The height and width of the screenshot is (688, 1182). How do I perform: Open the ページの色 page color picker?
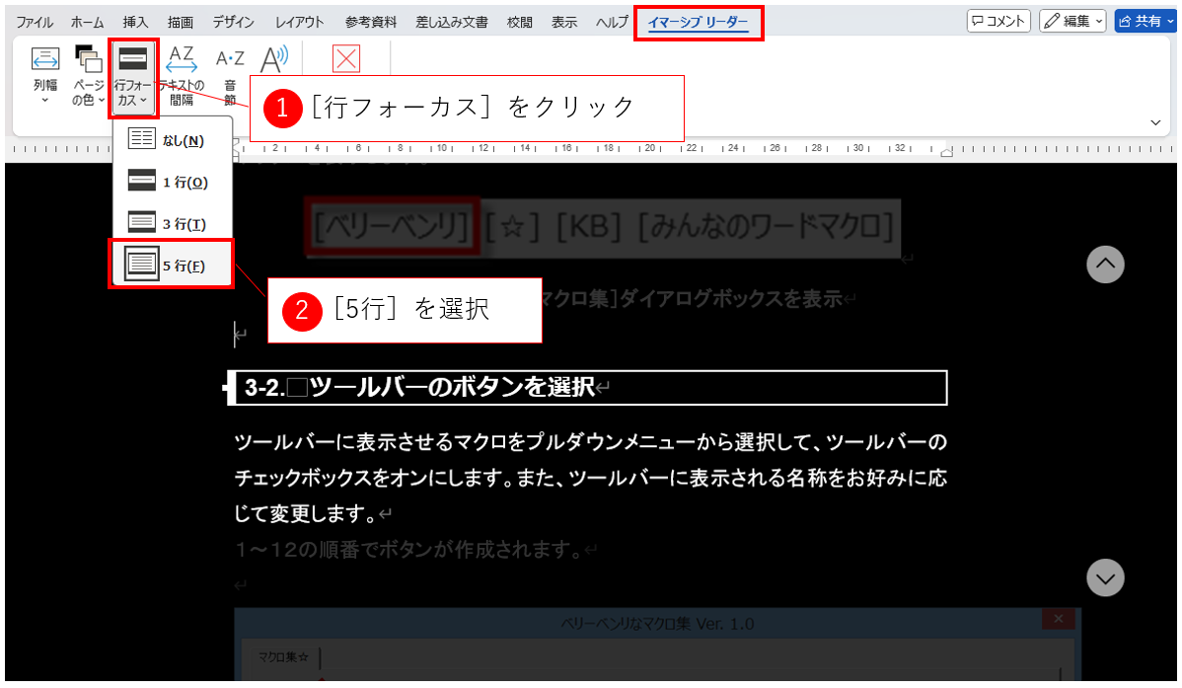(89, 76)
